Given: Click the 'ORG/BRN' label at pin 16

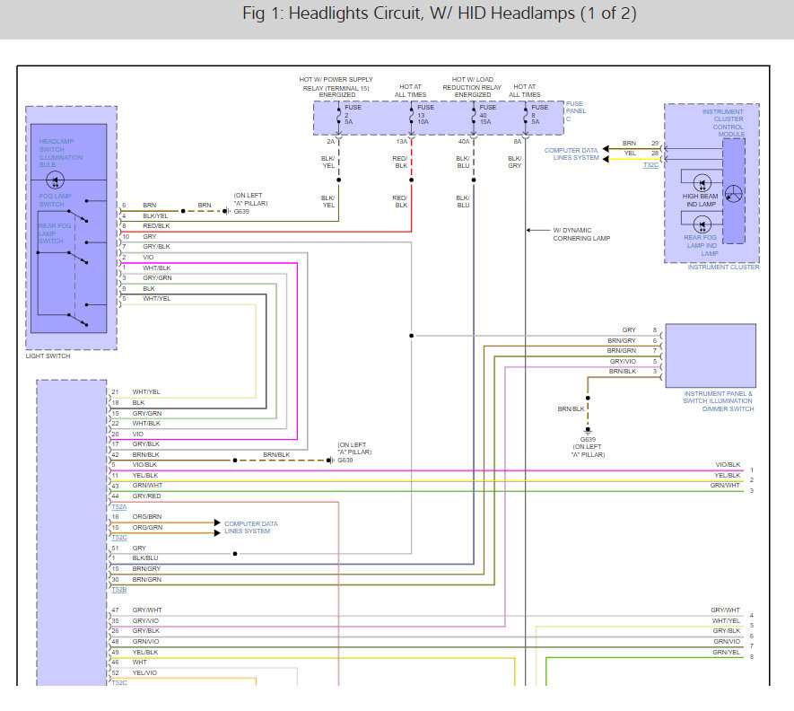Looking at the screenshot, I should pyautogui.click(x=147, y=516).
